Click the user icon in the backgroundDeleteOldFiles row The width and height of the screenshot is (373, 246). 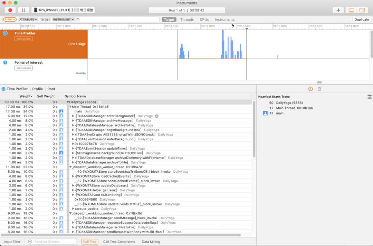tap(61, 153)
